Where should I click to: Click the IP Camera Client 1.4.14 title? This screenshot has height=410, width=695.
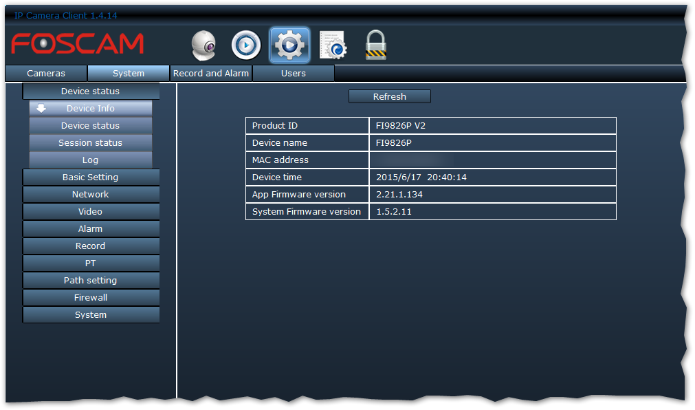(65, 16)
